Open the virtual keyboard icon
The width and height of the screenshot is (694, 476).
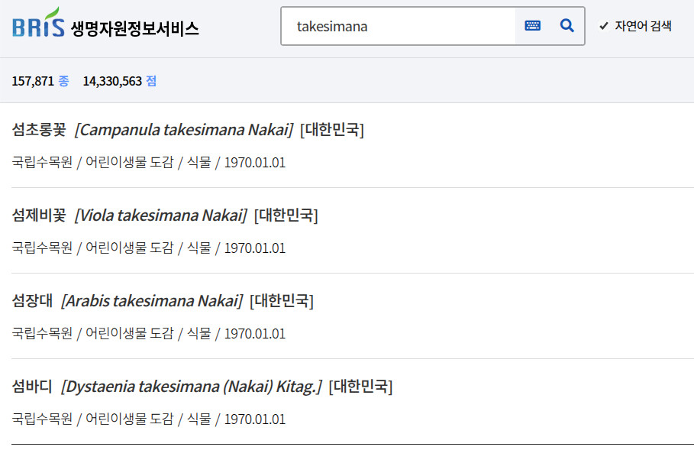532,26
